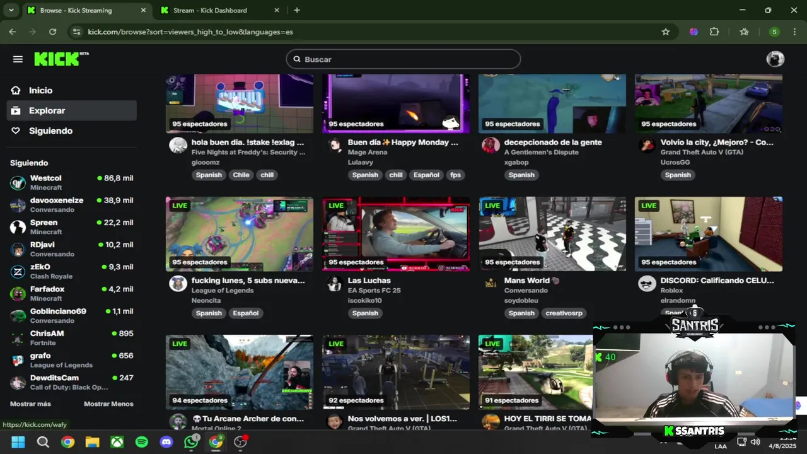Click UcrosGG channel name

(x=675, y=163)
